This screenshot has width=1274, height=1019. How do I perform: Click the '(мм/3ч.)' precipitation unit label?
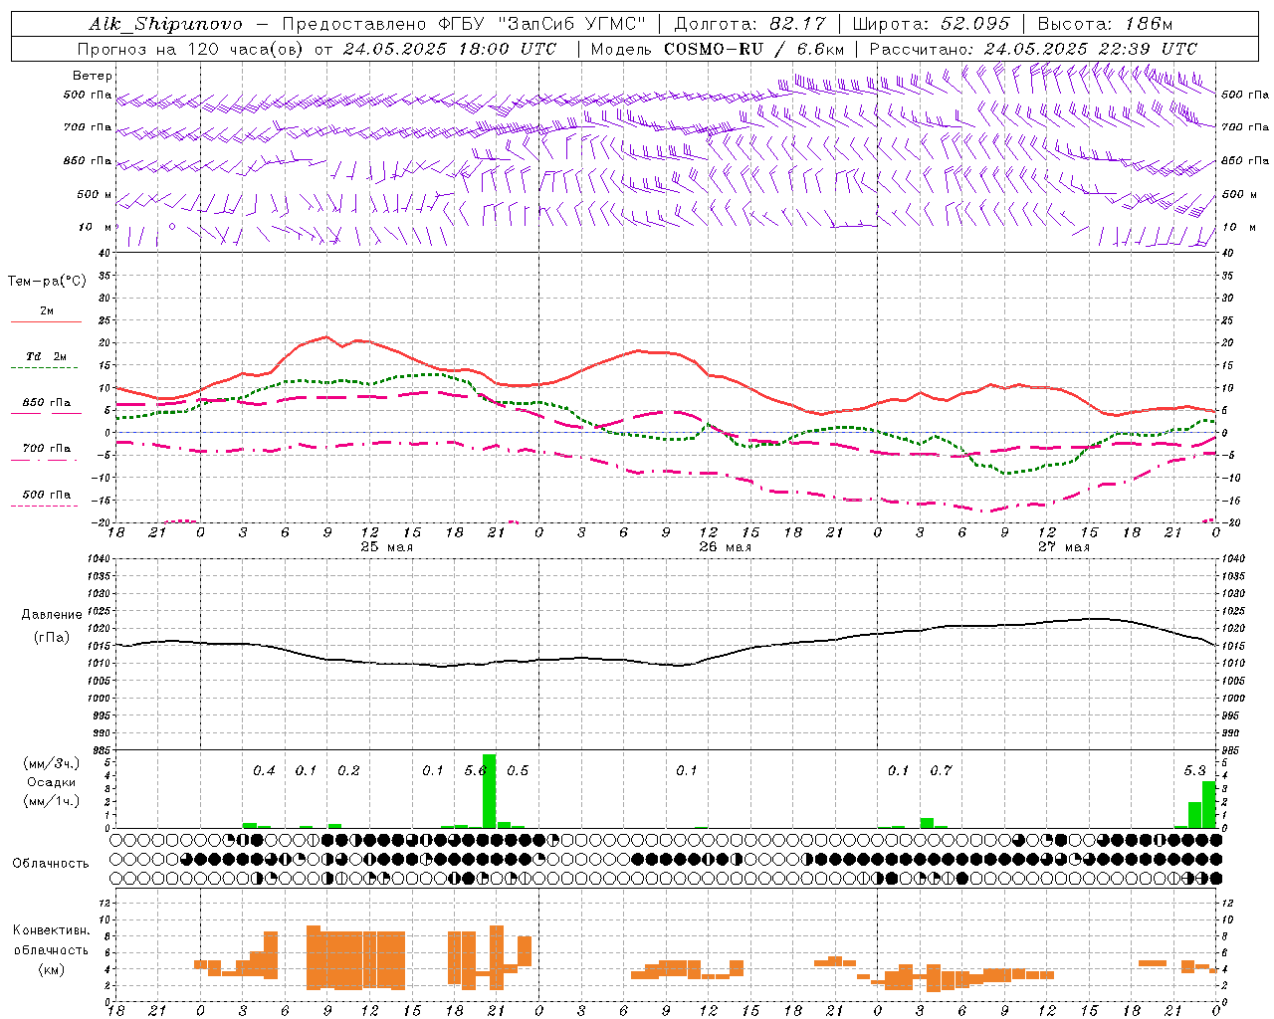coord(51,763)
